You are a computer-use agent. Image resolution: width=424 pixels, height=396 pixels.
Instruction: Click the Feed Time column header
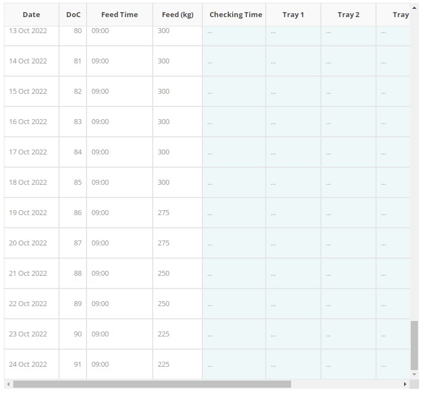point(119,14)
